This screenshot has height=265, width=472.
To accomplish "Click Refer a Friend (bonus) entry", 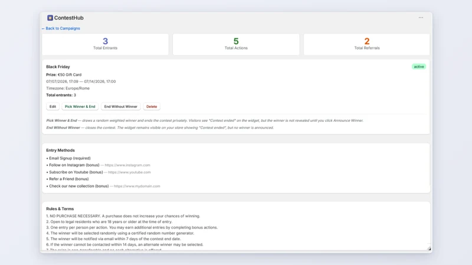I will 69,179.
